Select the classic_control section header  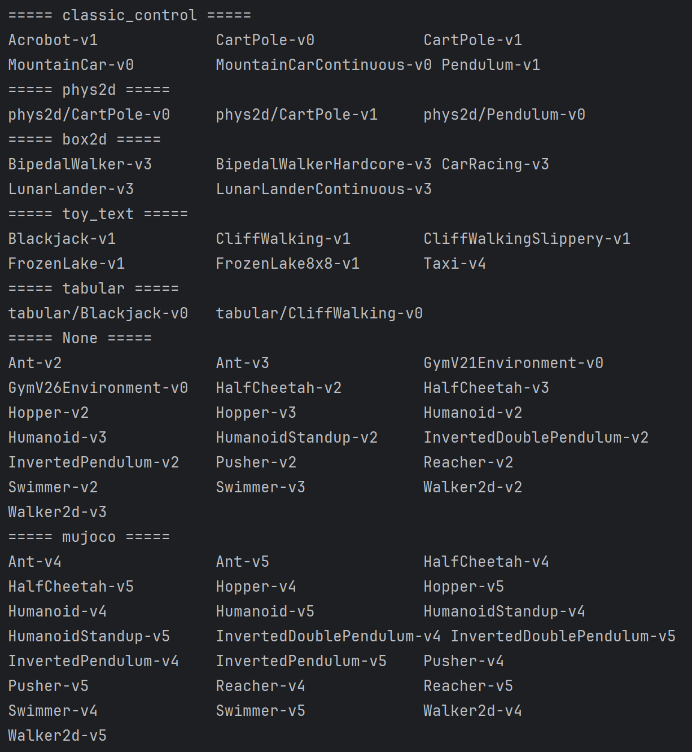(x=130, y=15)
